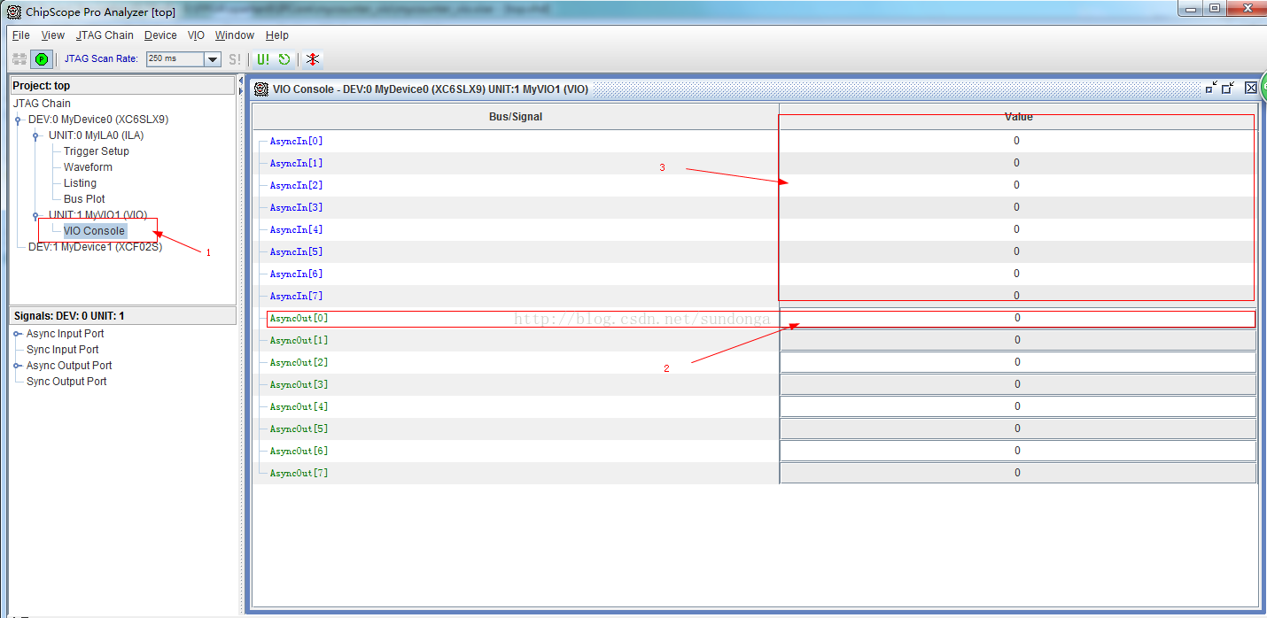Click the S! synchronous update icon
The image size is (1267, 618).
tap(235, 59)
